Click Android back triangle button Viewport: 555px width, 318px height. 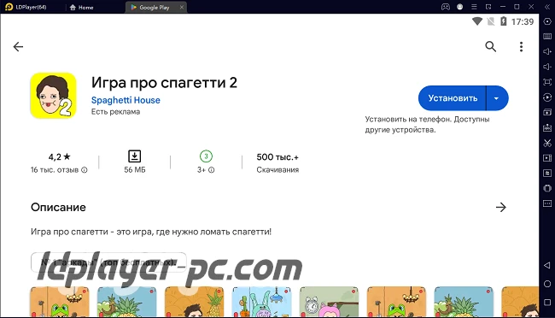tap(547, 265)
